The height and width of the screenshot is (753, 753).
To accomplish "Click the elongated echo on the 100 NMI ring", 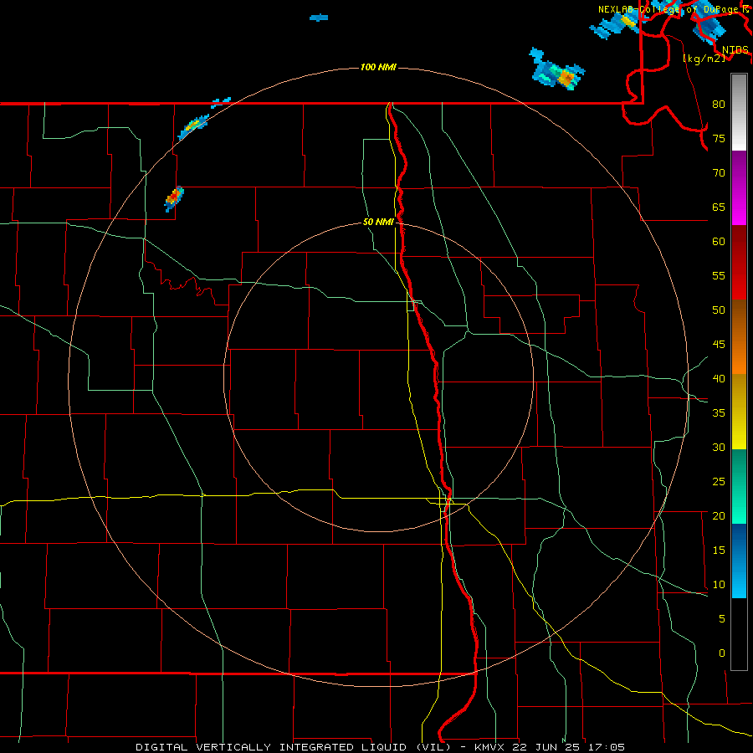I will coord(193,127).
